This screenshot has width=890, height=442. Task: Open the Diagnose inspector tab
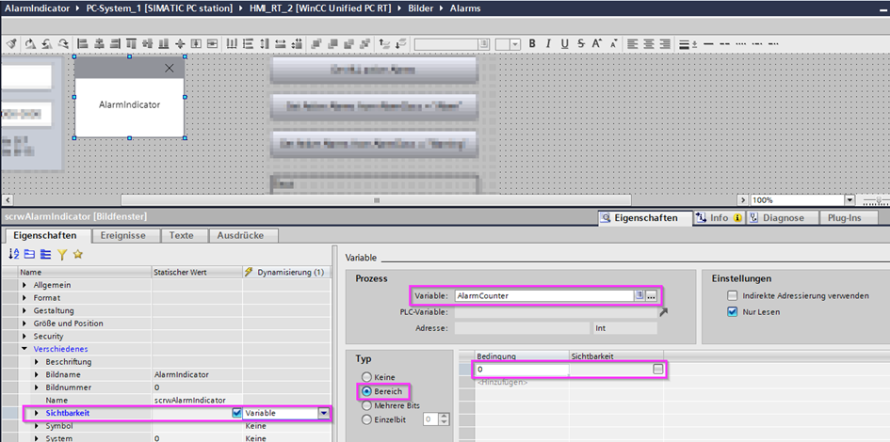point(783,217)
